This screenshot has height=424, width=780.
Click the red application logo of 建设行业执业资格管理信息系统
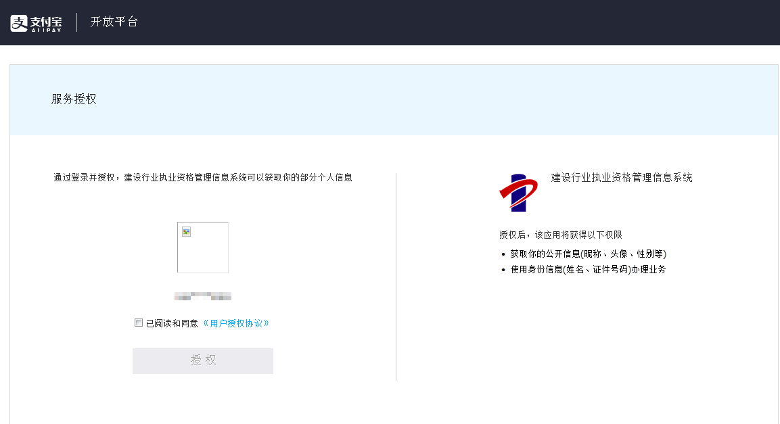pyautogui.click(x=519, y=193)
